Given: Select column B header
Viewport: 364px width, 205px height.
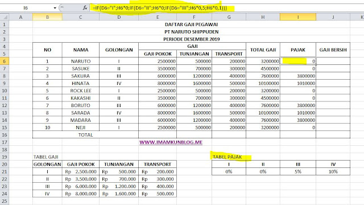Looking at the screenshot, I should [47, 17].
